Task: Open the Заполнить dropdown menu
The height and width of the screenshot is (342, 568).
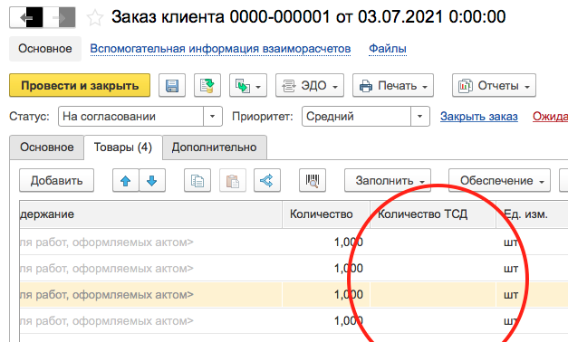Action: point(388,180)
